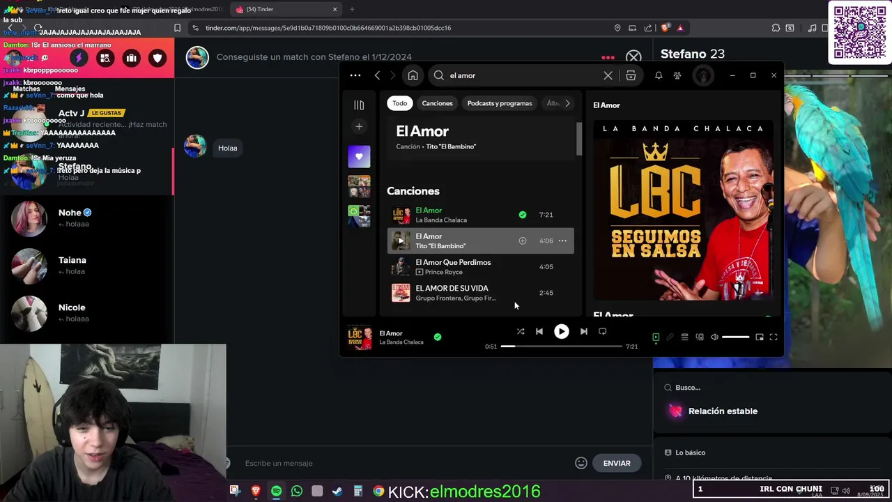Open the Tinder emoji picker

click(581, 463)
